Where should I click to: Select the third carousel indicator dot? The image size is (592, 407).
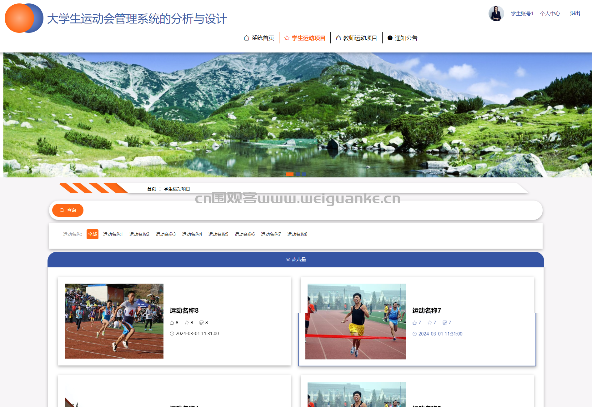304,174
